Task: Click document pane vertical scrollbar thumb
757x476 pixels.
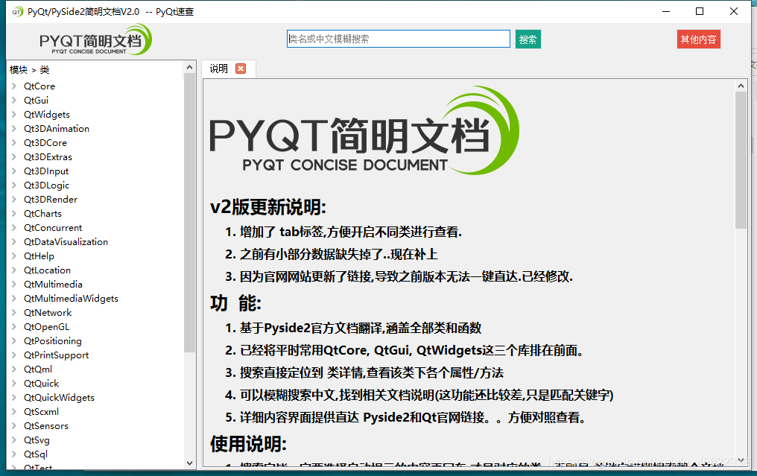Action: (741, 160)
